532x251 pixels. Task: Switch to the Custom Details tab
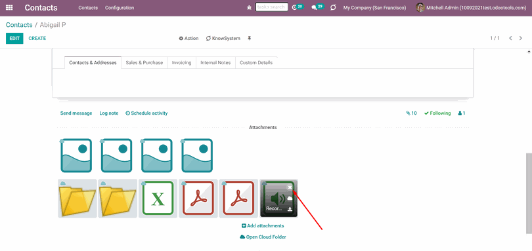tap(256, 63)
